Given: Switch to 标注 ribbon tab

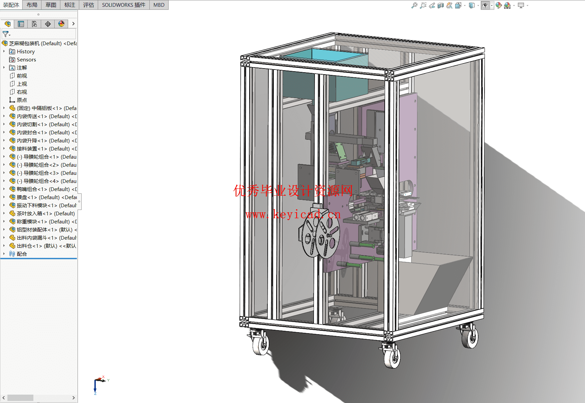Looking at the screenshot, I should coord(70,5).
